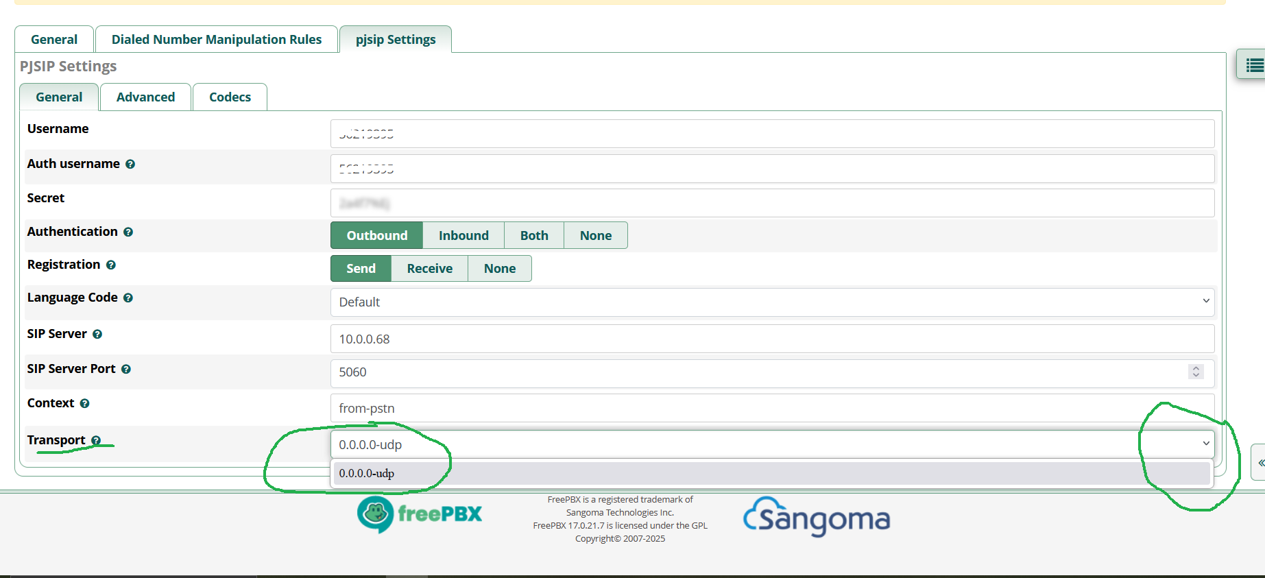Click help icon beside SIP Server label
Image resolution: width=1265 pixels, height=578 pixels.
97,335
